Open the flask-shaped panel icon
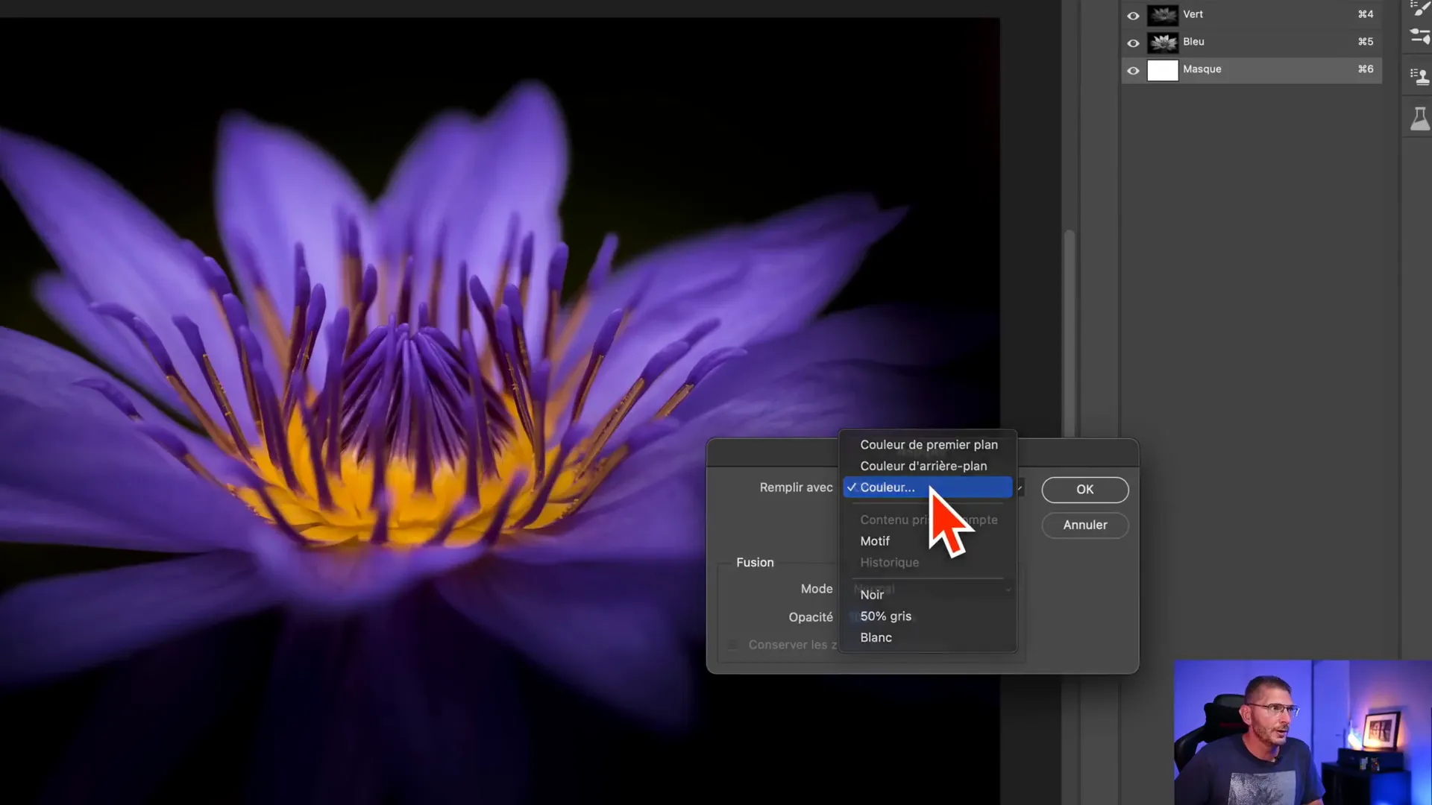The image size is (1432, 805). point(1419,119)
